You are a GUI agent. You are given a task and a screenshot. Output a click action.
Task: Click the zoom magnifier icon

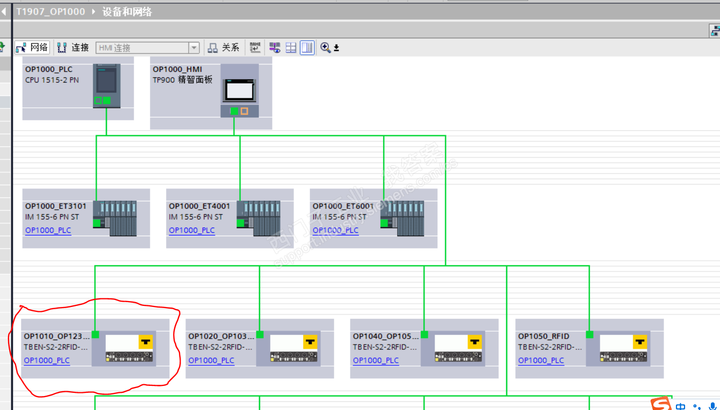coord(326,48)
